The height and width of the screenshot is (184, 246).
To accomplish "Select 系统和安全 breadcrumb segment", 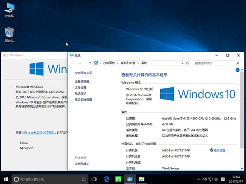I will (x=128, y=63).
